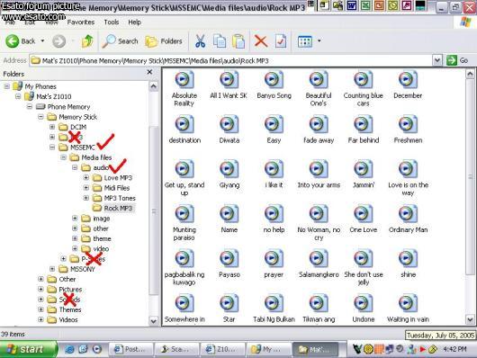This screenshot has width=477, height=358.
Task: Select Mat's Z1010 in the tree
Action: [x=53, y=96]
